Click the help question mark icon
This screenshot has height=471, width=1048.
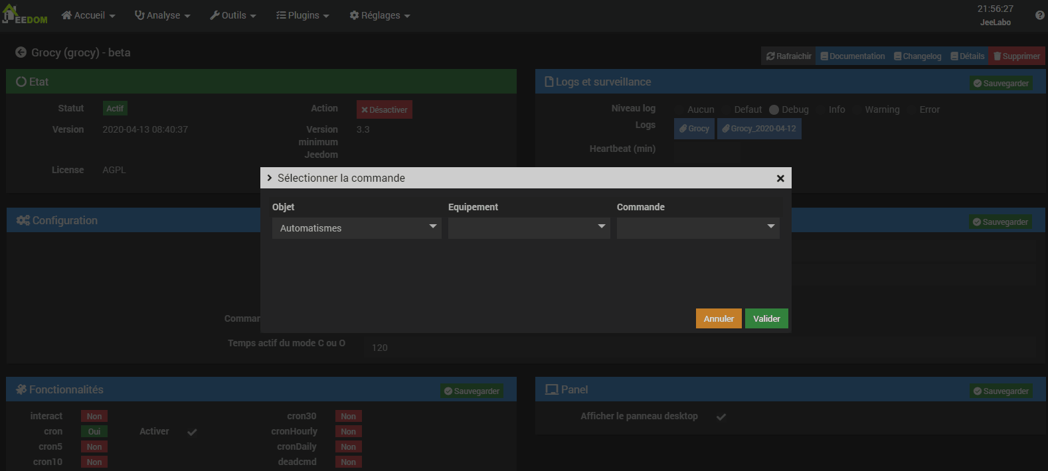[1039, 15]
